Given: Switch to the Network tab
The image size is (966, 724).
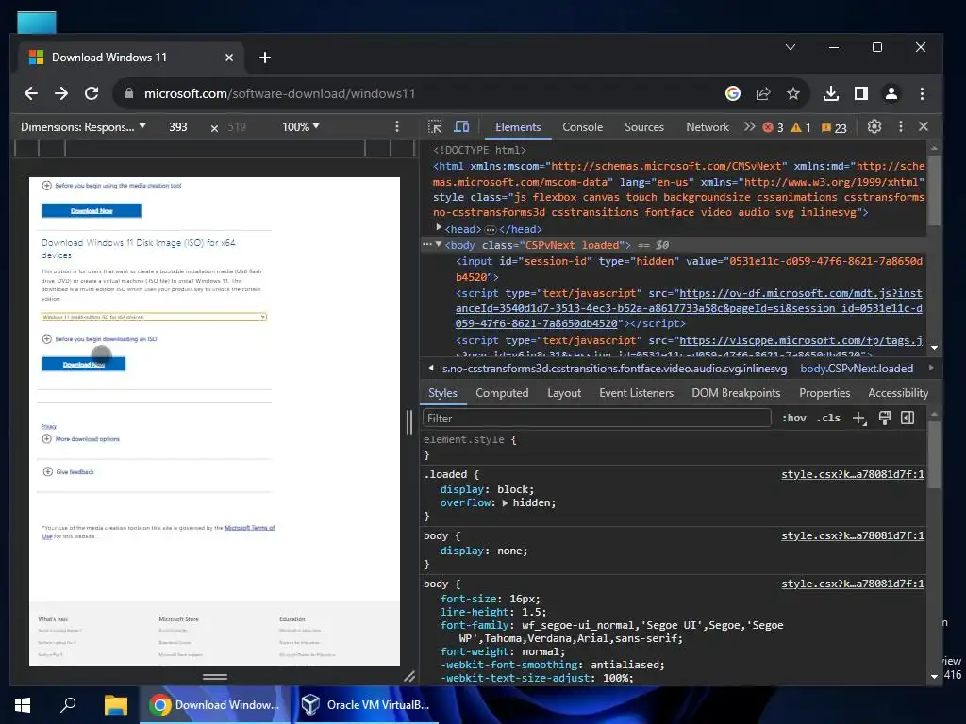Looking at the screenshot, I should point(708,127).
